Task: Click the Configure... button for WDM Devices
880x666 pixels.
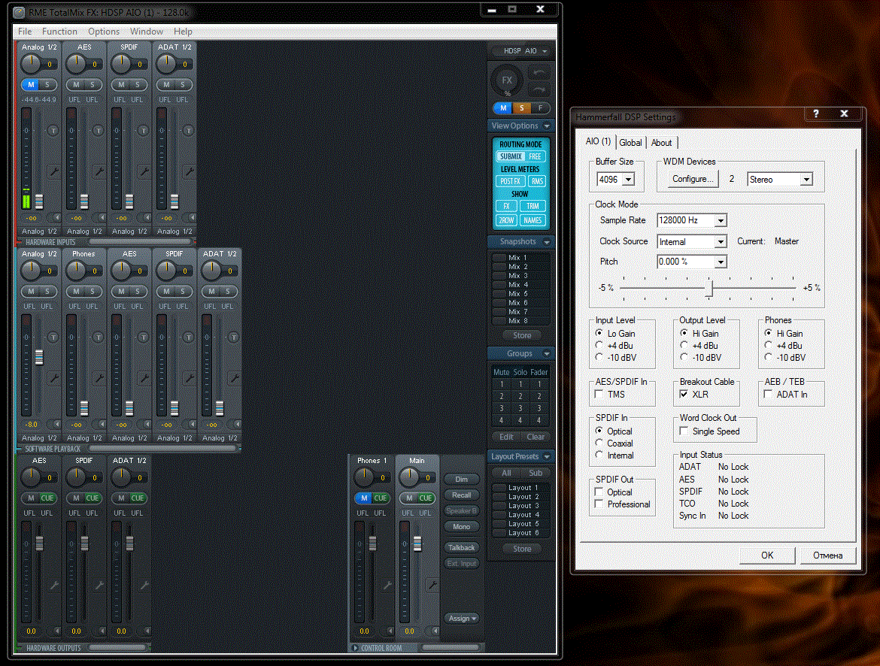Action: pyautogui.click(x=693, y=179)
